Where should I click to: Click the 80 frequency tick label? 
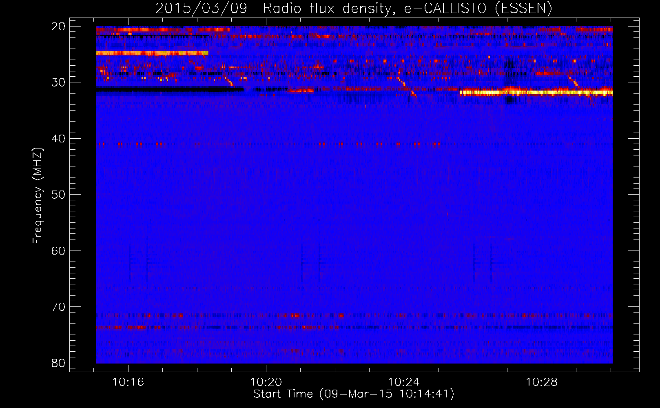(58, 363)
